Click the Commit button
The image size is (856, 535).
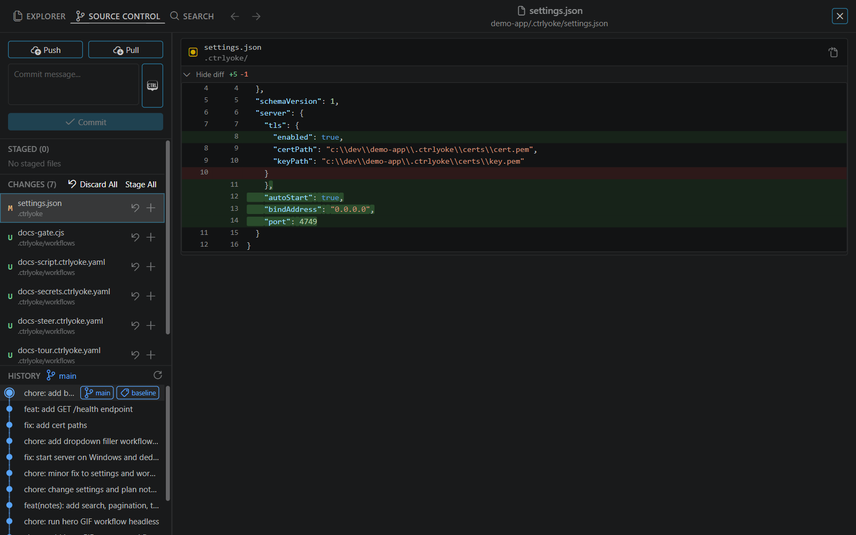(86, 122)
